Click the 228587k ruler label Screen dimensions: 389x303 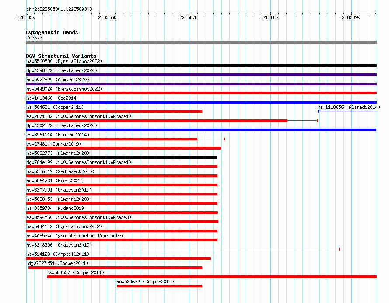[188, 17]
